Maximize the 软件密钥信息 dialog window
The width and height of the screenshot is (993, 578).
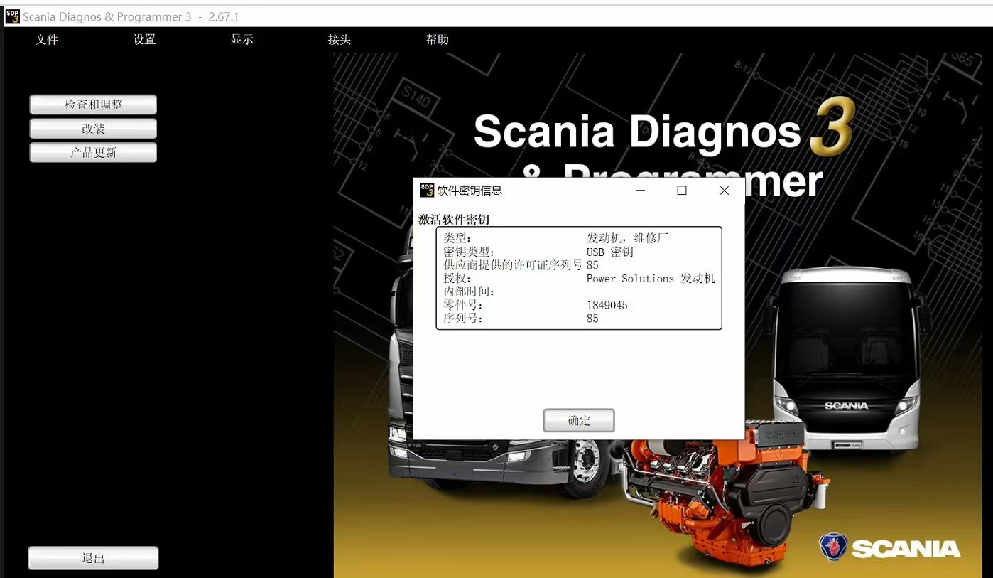pyautogui.click(x=682, y=191)
